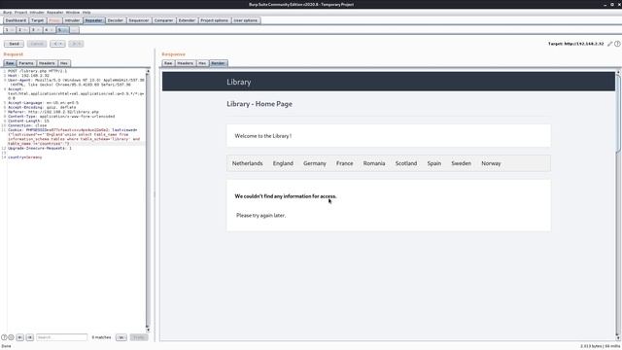Click the country=Germany request body line
The image size is (622, 350).
click(x=24, y=157)
